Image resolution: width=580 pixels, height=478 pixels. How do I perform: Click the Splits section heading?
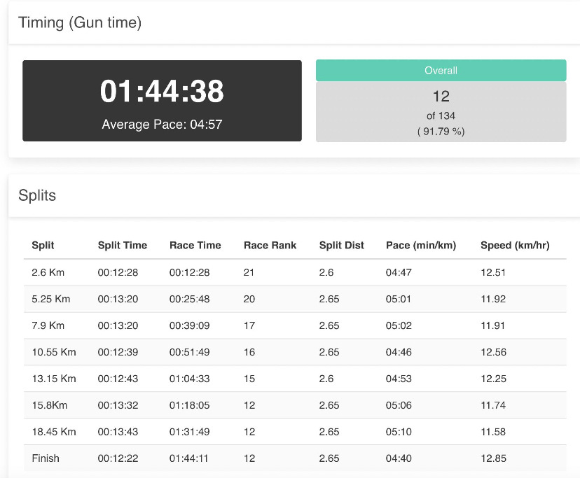pyautogui.click(x=37, y=195)
